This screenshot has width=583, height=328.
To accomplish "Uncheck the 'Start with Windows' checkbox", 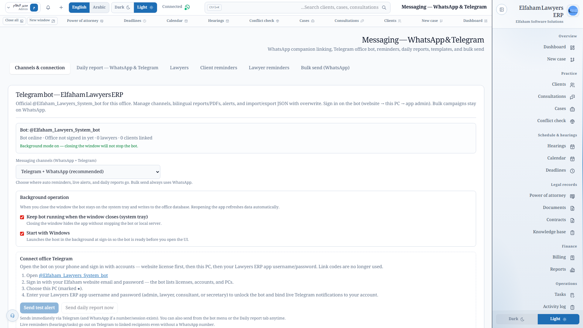I will pos(22,234).
